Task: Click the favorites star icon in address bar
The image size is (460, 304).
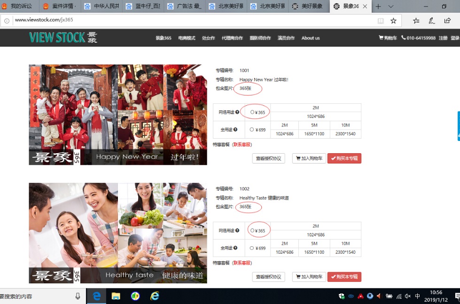Action: 393,21
